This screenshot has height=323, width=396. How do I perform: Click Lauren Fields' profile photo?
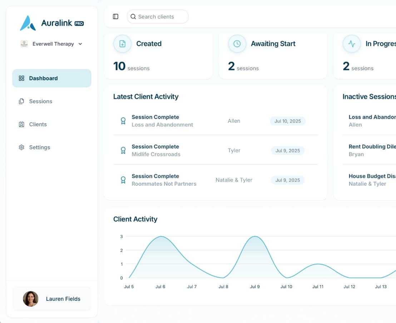click(31, 299)
